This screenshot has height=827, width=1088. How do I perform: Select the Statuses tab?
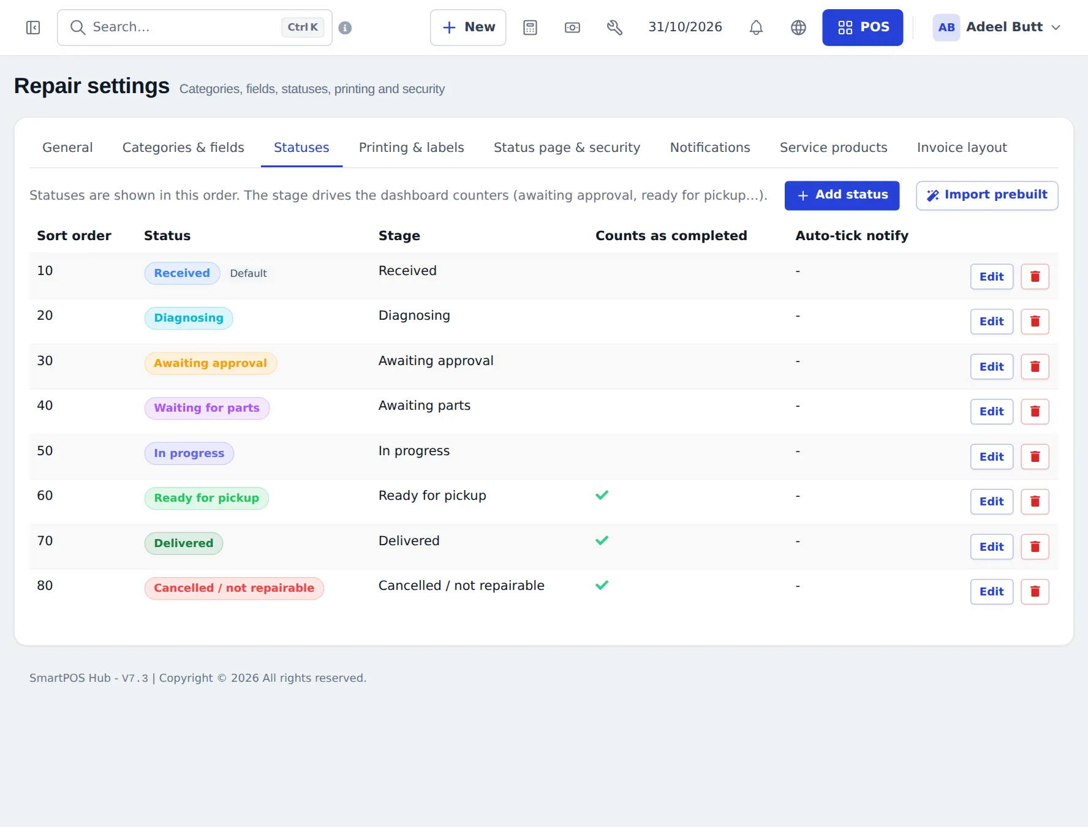click(x=301, y=148)
